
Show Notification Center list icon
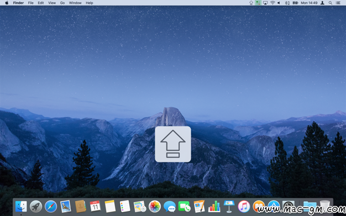(x=338, y=3)
